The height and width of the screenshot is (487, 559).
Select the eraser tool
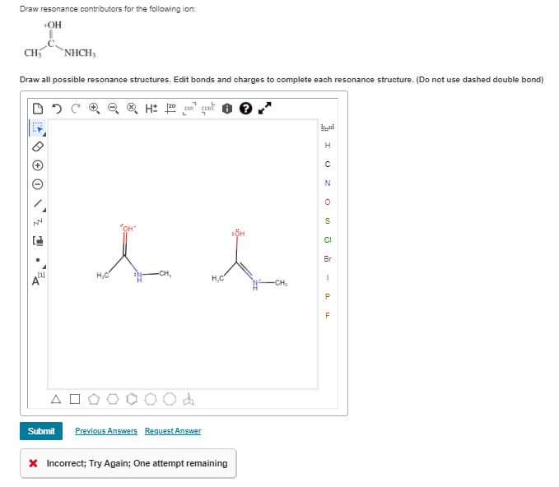click(x=38, y=146)
